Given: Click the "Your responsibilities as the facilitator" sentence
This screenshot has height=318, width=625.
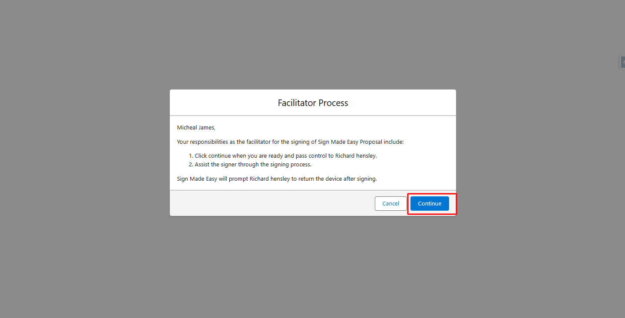Looking at the screenshot, I should tap(290, 142).
